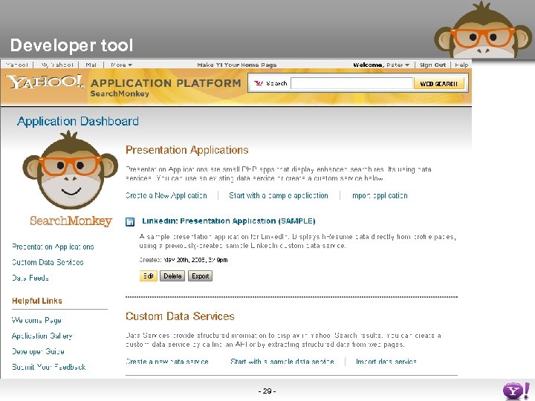
Task: Open the Yahoo! link in the top bar
Action: coord(16,65)
